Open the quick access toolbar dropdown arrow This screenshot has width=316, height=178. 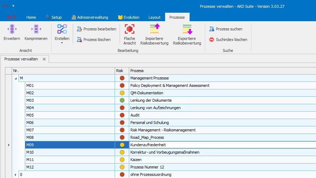pyautogui.click(x=13, y=6)
